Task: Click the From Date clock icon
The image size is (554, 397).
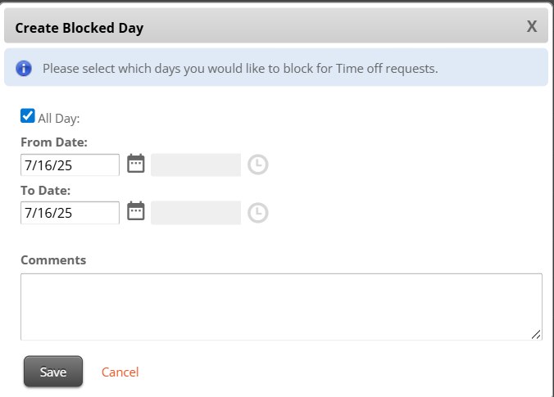Action: [x=258, y=165]
